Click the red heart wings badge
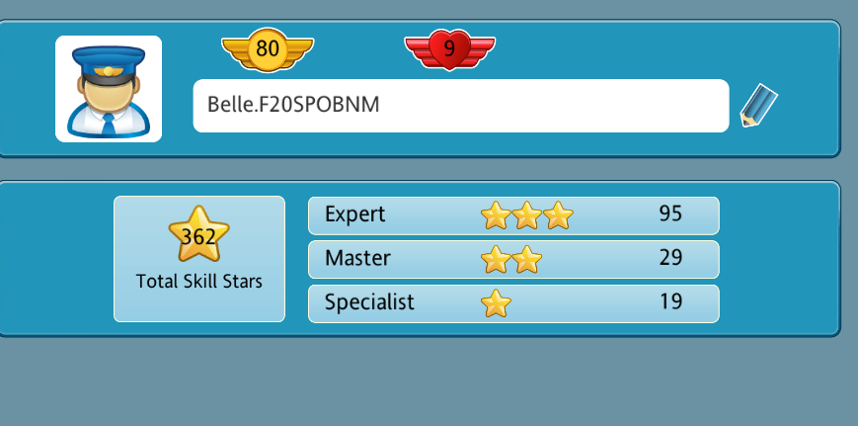 coord(450,49)
